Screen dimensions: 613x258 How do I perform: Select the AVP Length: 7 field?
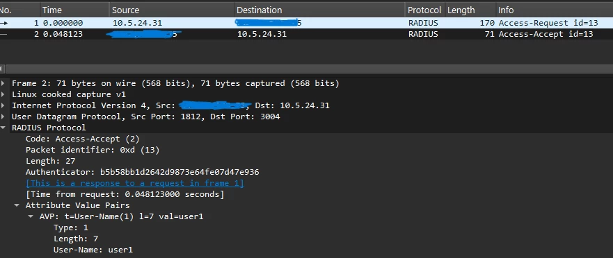coord(76,239)
